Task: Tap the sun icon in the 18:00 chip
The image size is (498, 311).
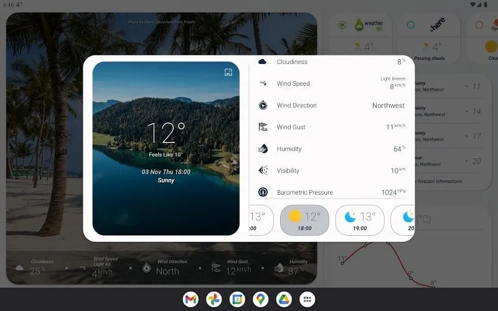Action: click(x=294, y=216)
